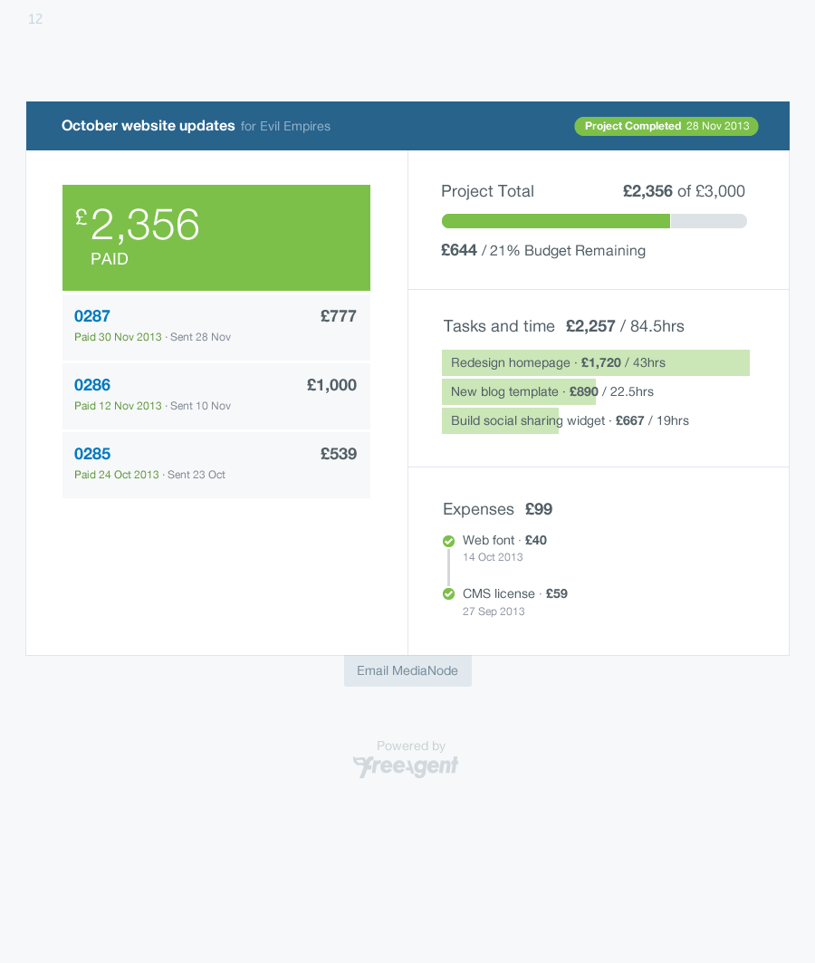Open invoice 0286
Viewport: 815px width, 963px height.
pyautogui.click(x=92, y=385)
